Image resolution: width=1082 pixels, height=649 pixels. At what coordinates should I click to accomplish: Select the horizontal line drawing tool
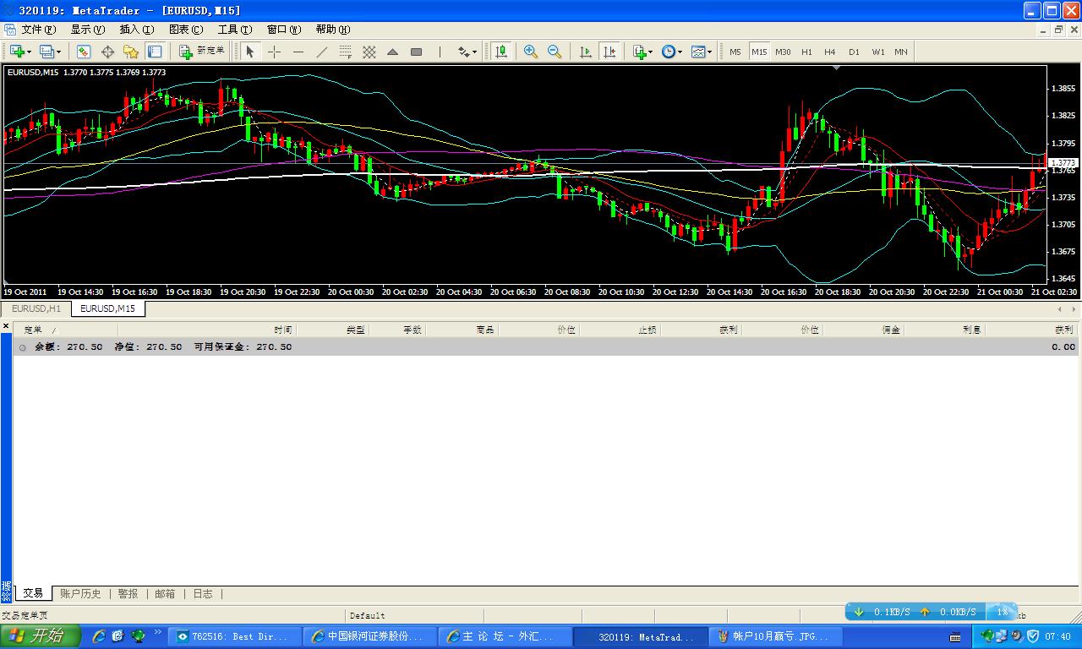(x=298, y=52)
